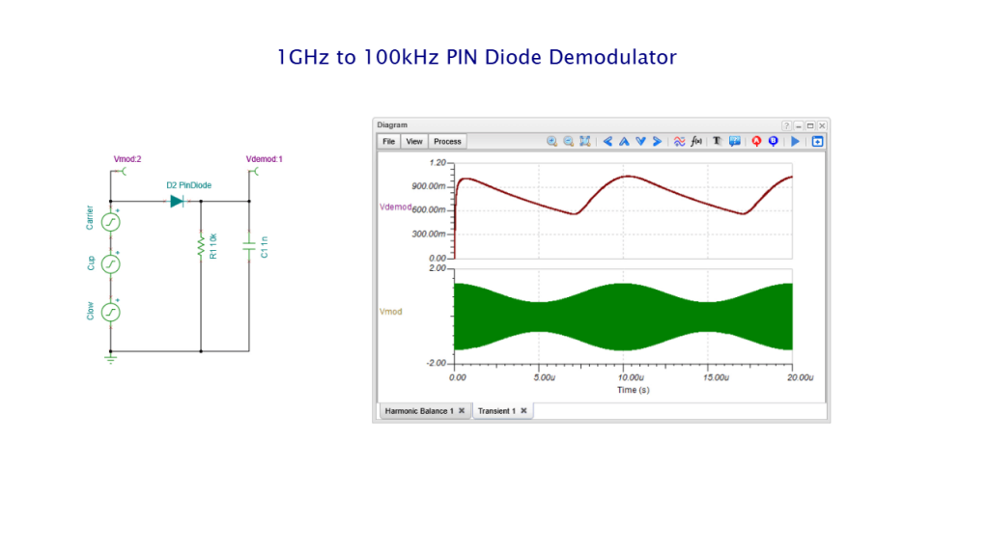Open the File menu in Diagram window
The width and height of the screenshot is (989, 552).
pyautogui.click(x=388, y=141)
